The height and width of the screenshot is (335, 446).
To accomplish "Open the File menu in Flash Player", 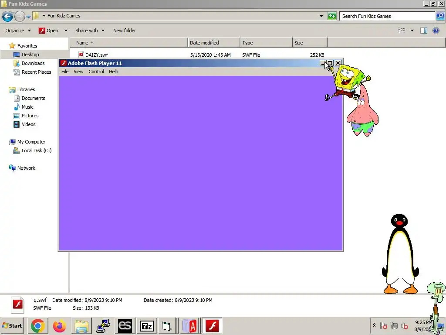I will pyautogui.click(x=65, y=72).
